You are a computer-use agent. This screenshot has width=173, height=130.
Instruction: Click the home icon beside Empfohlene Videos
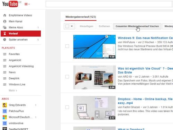[4, 15]
